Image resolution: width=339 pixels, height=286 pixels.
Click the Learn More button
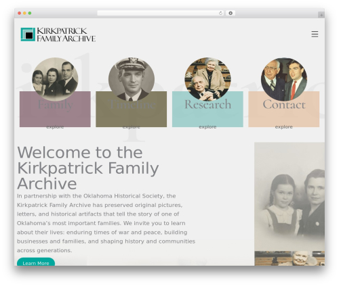coord(36,262)
